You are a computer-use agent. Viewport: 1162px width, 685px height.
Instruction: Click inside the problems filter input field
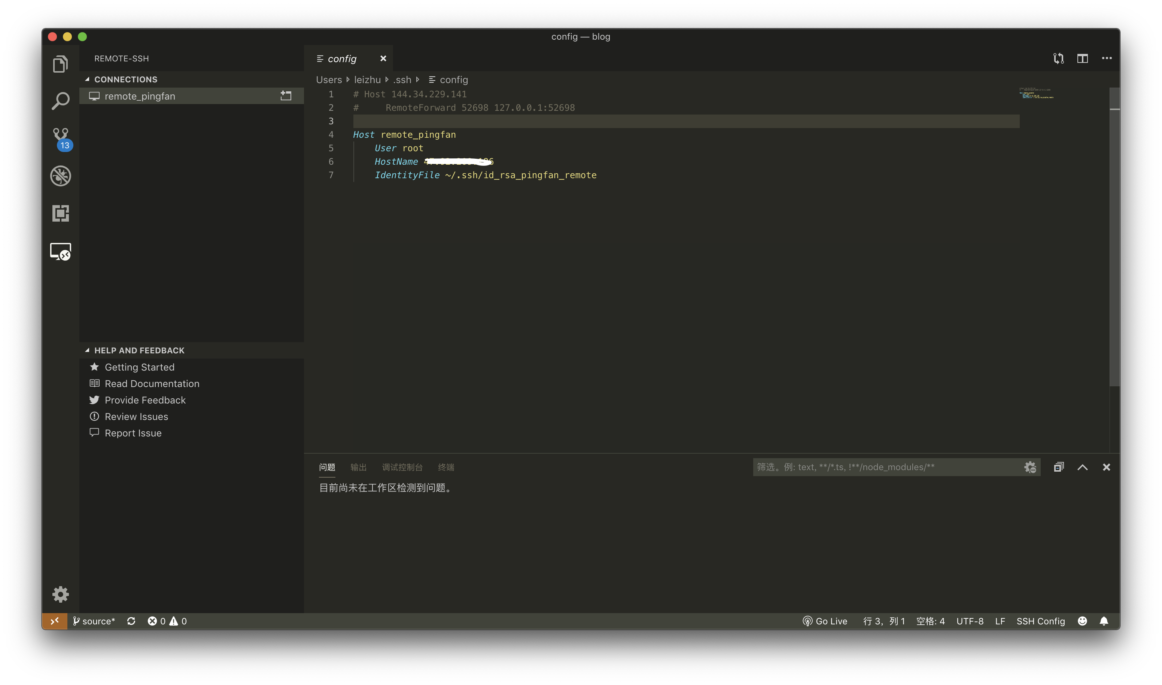877,467
